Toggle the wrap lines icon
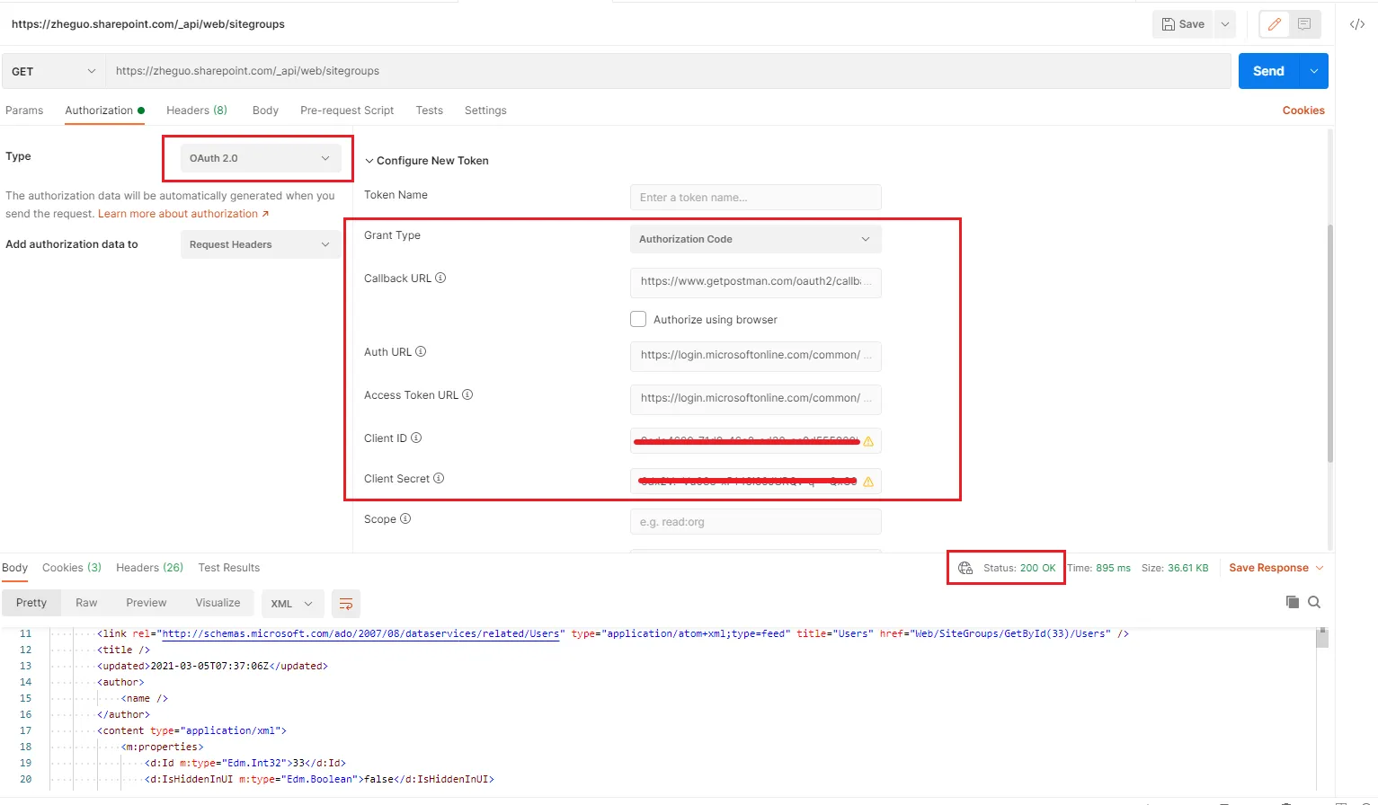The height and width of the screenshot is (805, 1378). [x=346, y=604]
